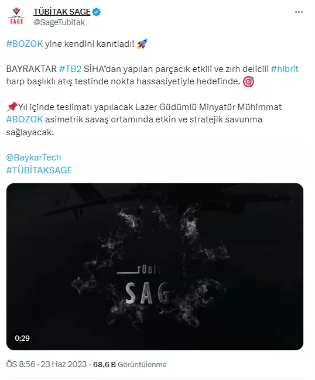The width and height of the screenshot is (315, 380).
Task: Open the @SageTubitak handle
Action: pos(59,22)
